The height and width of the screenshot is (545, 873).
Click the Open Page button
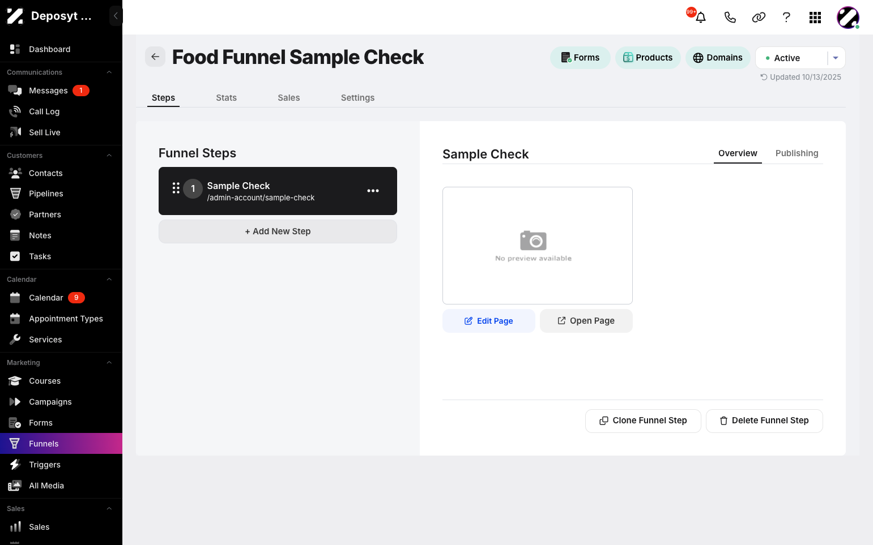586,321
